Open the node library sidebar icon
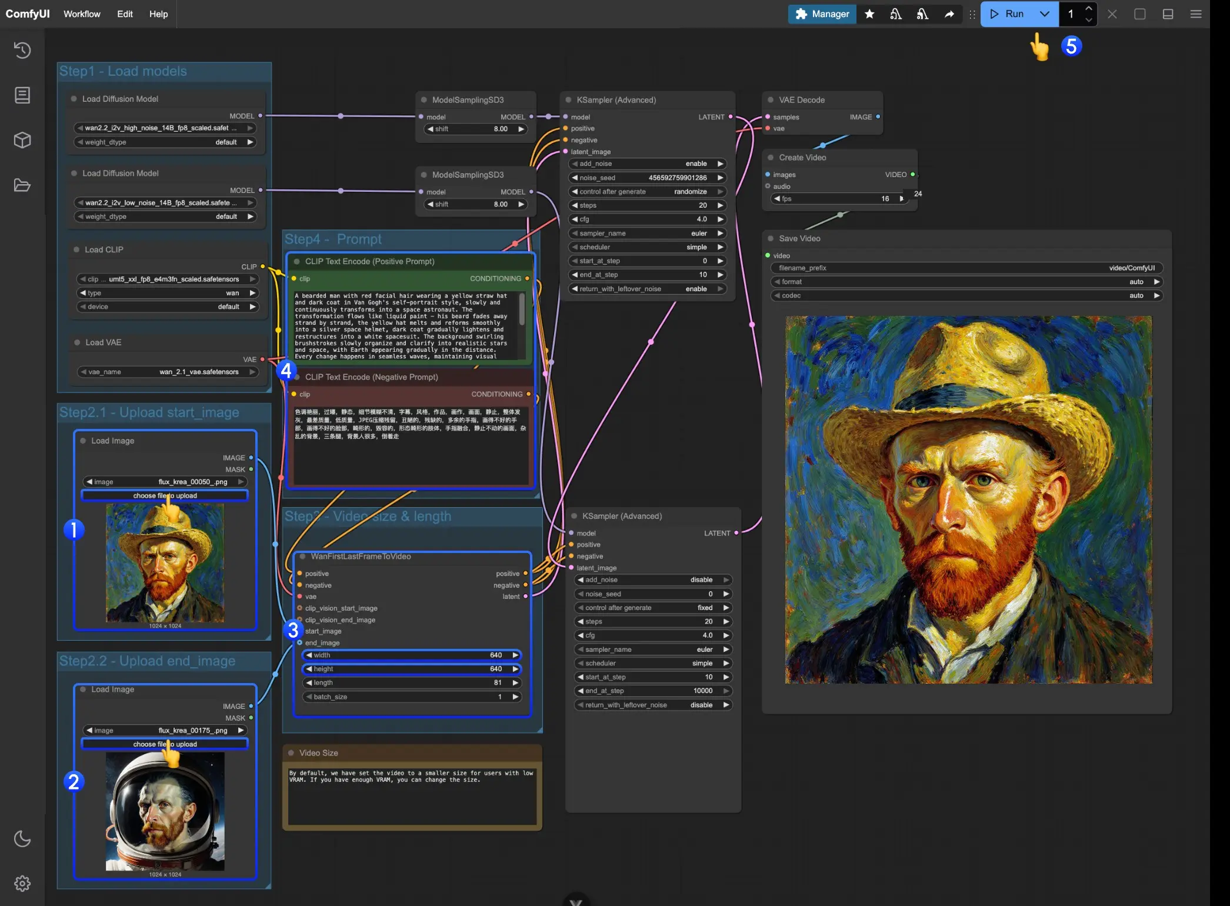 22,95
